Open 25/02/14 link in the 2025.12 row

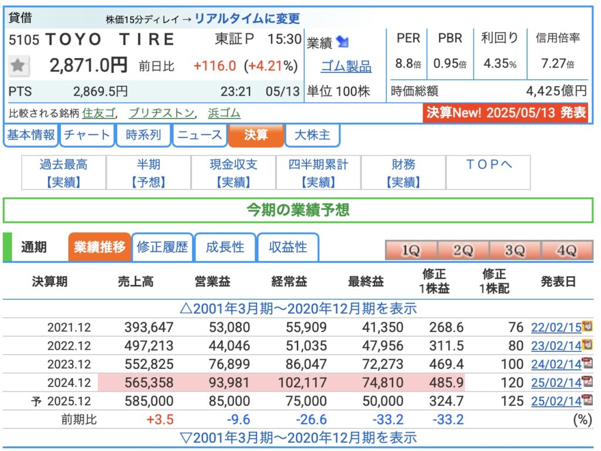(556, 401)
